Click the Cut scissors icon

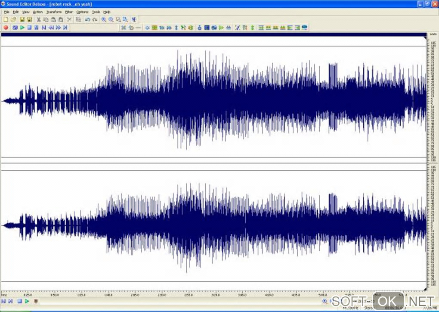[38, 19]
